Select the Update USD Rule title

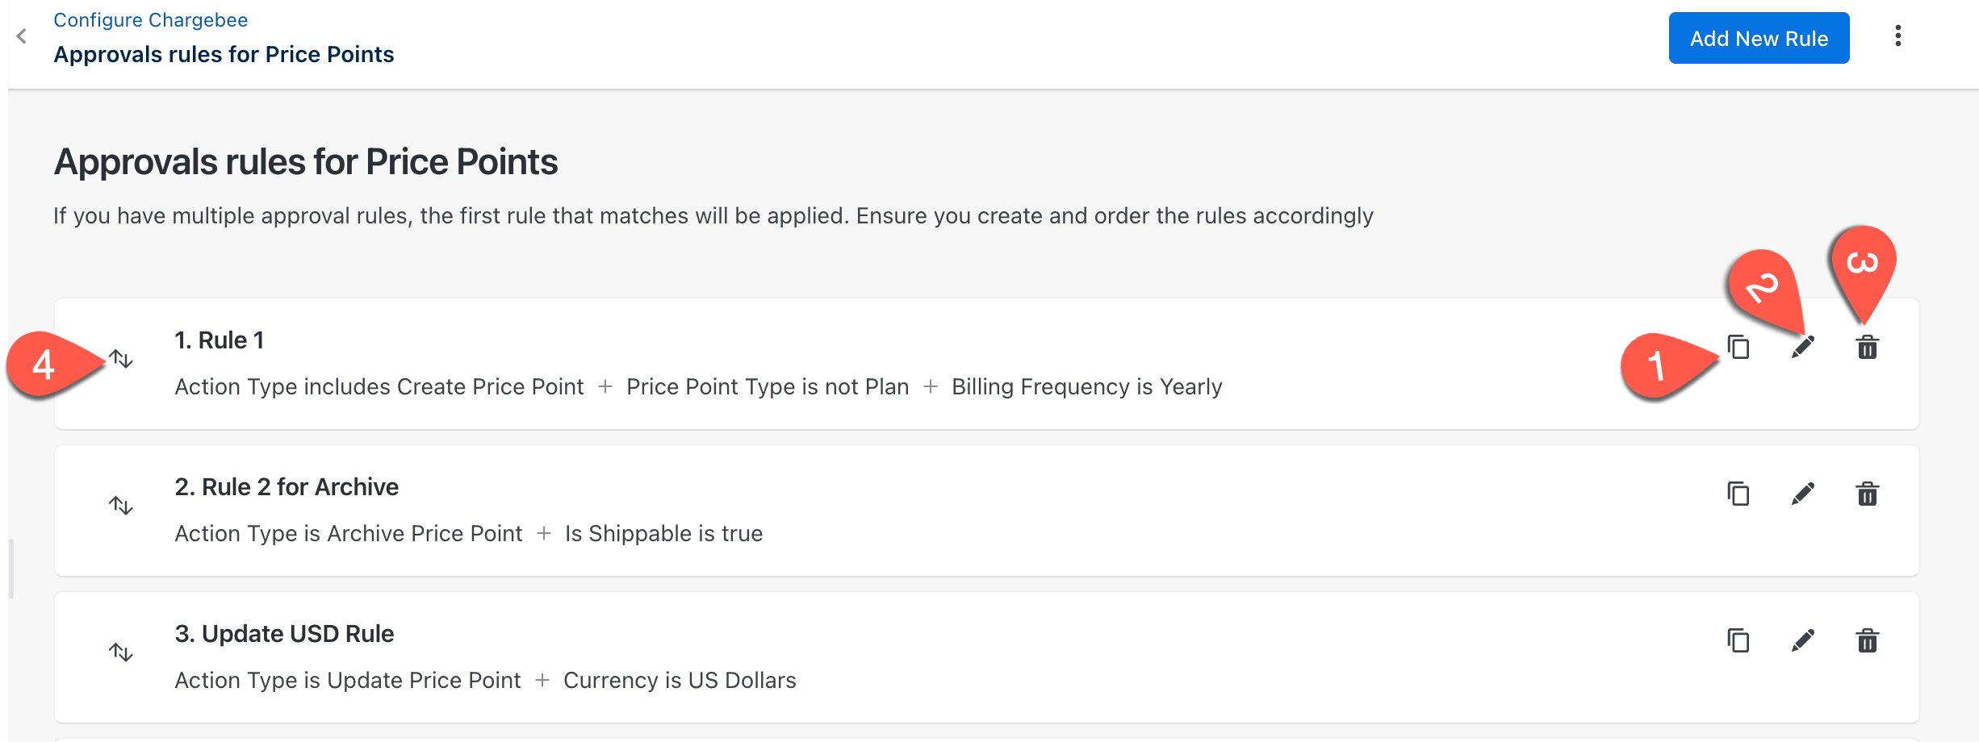[284, 634]
